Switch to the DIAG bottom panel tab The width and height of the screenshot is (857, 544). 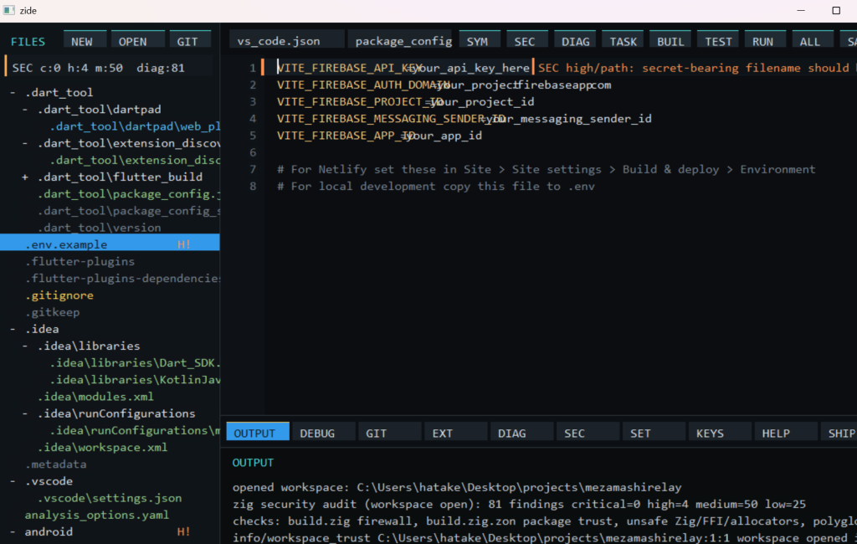tap(522, 432)
